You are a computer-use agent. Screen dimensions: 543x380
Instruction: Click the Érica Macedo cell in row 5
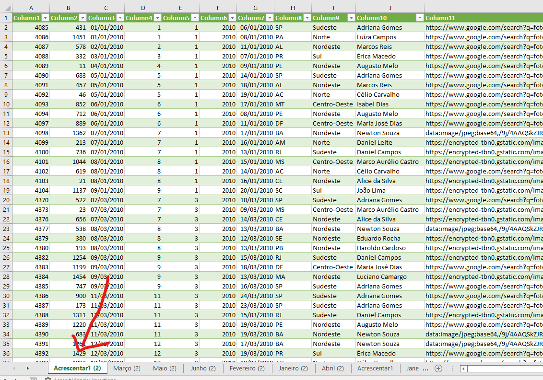pyautogui.click(x=390, y=56)
